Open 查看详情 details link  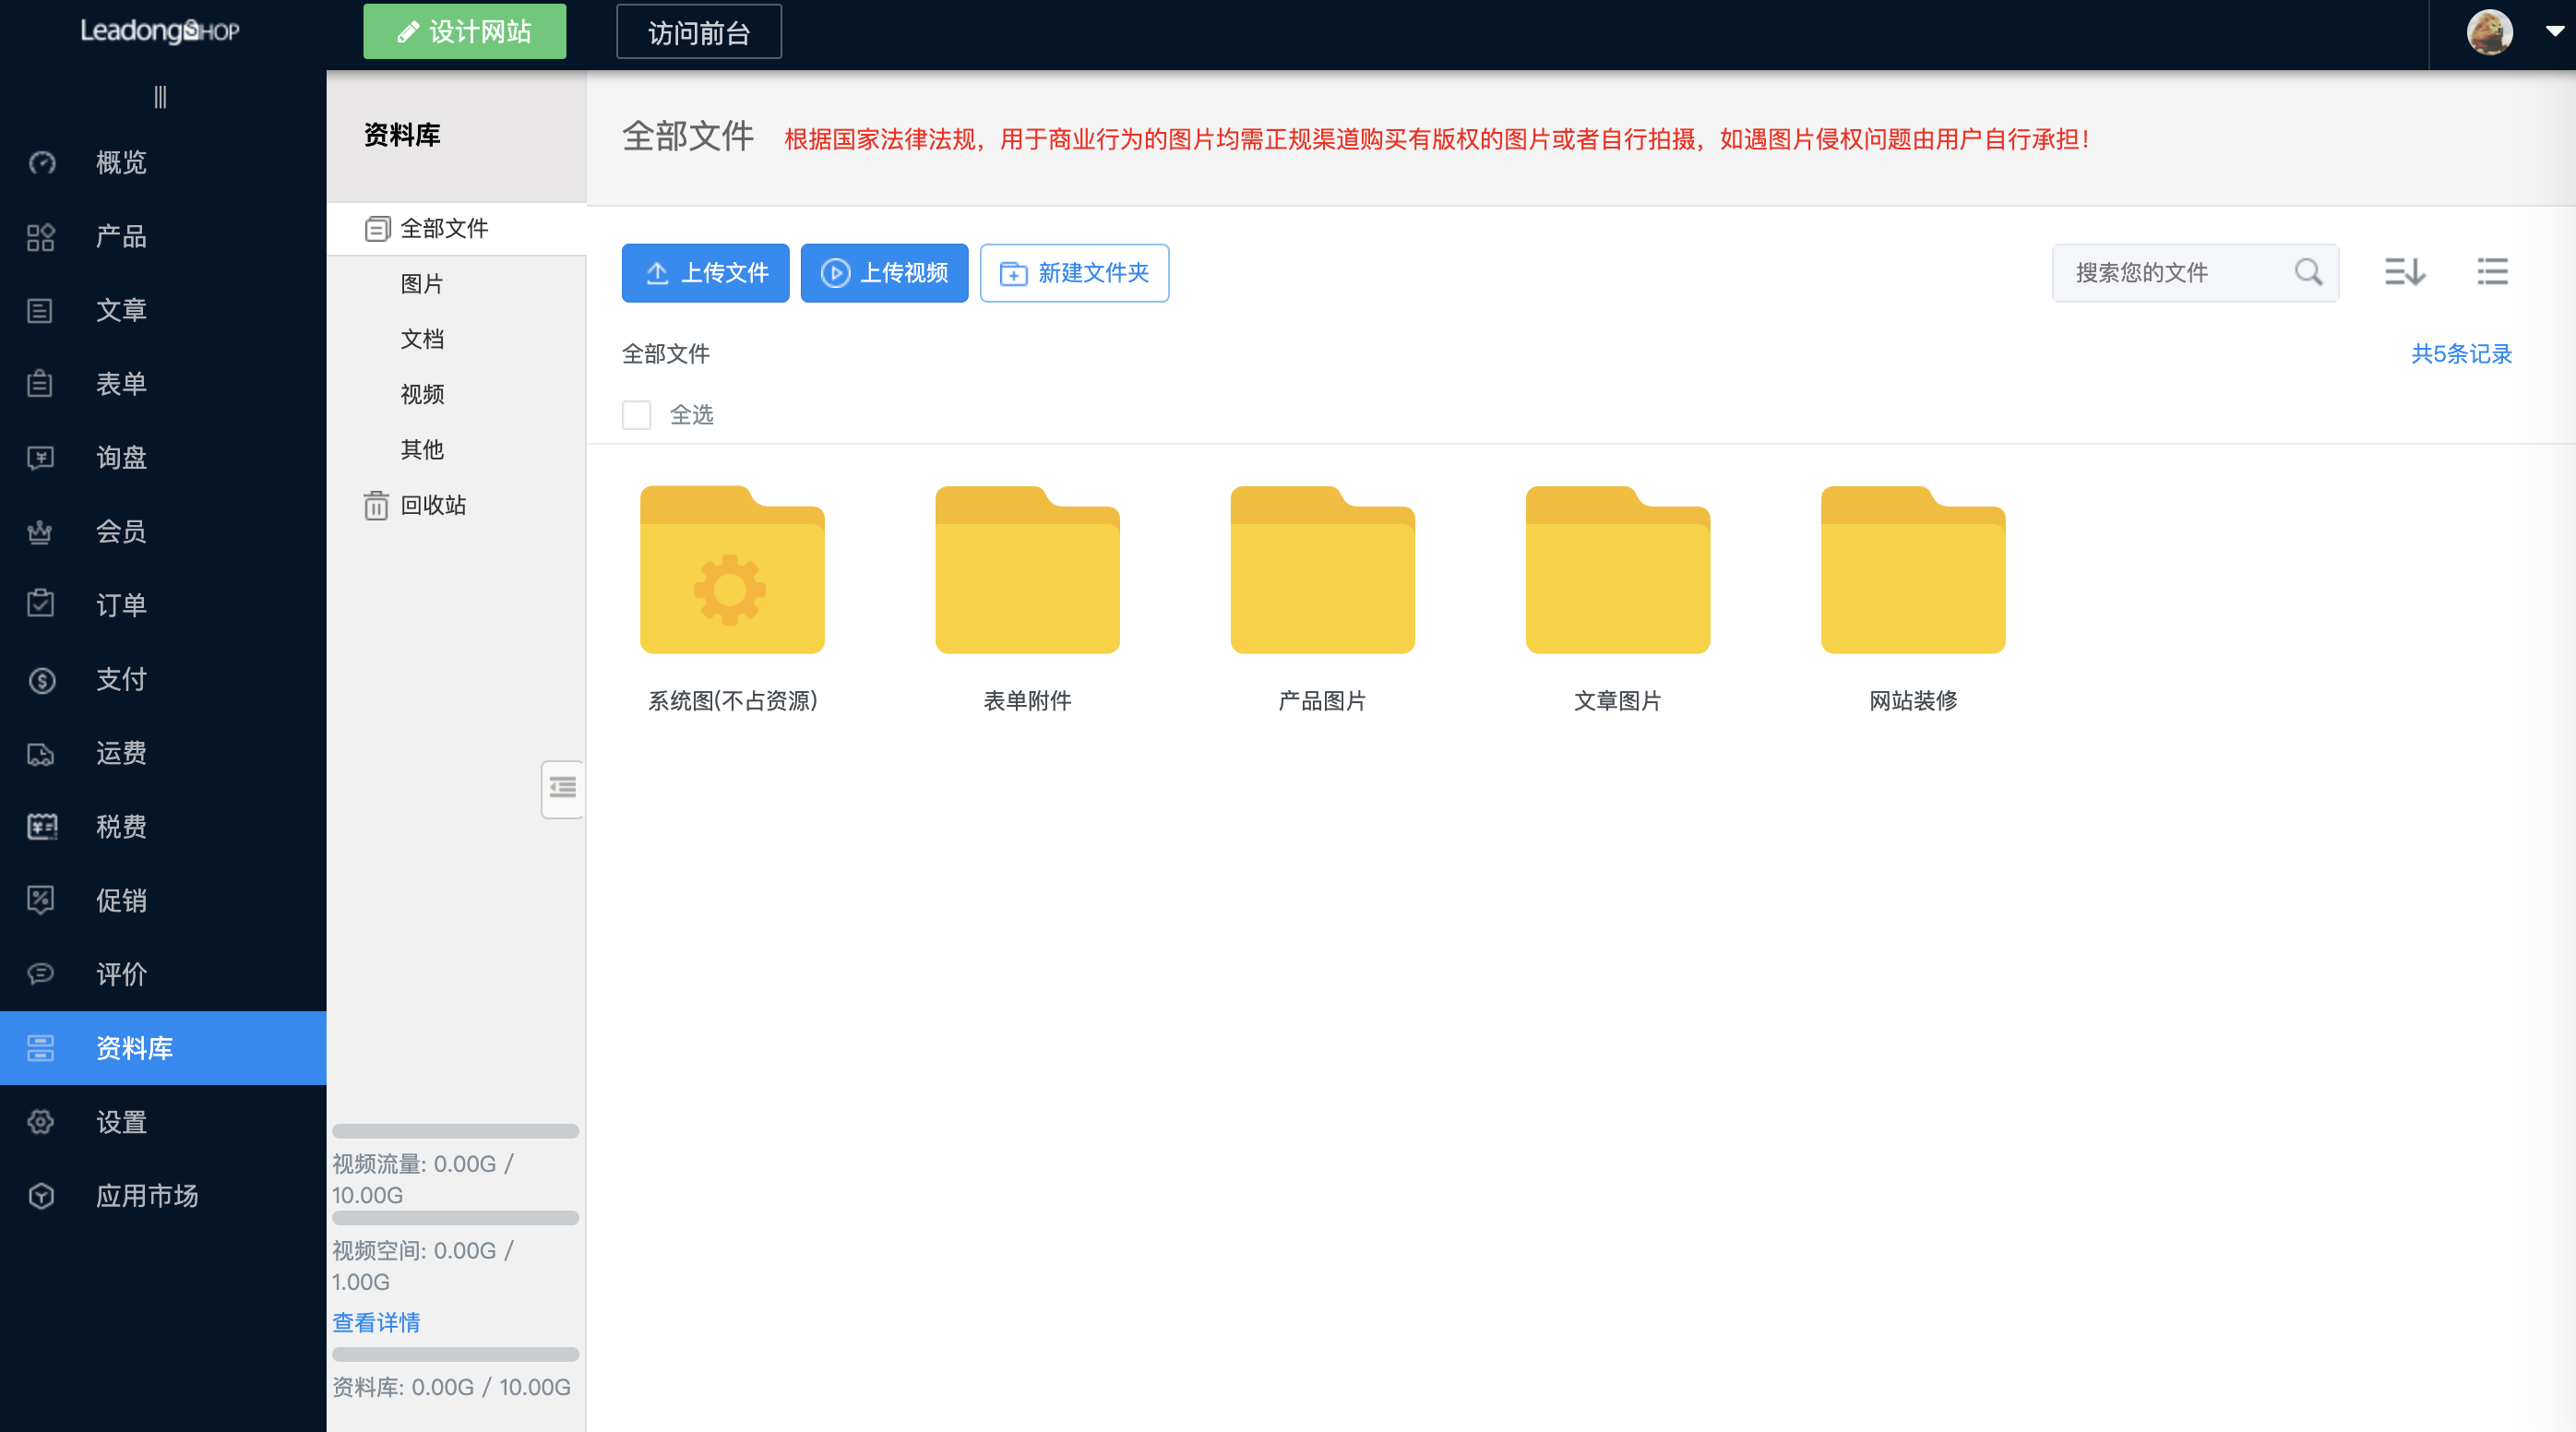pos(376,1322)
